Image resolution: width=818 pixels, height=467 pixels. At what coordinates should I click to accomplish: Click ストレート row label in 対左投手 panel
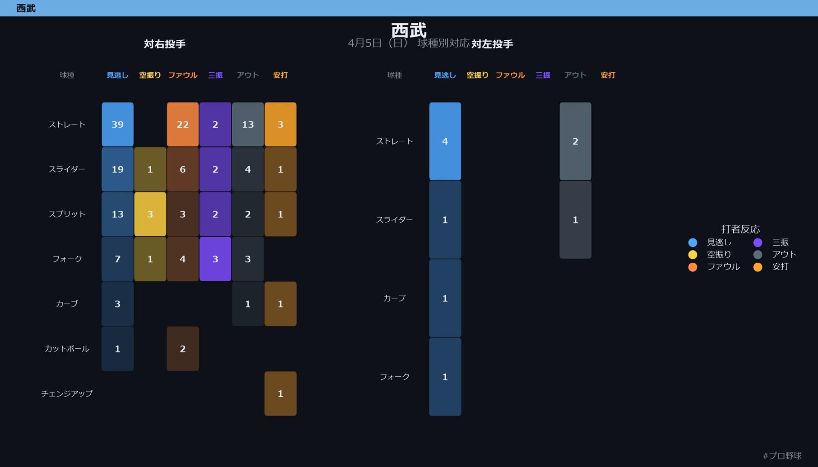pyautogui.click(x=395, y=141)
